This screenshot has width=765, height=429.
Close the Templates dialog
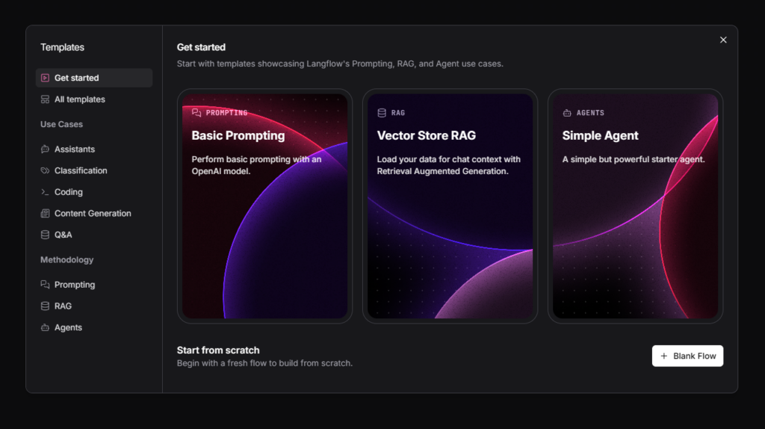click(x=722, y=40)
